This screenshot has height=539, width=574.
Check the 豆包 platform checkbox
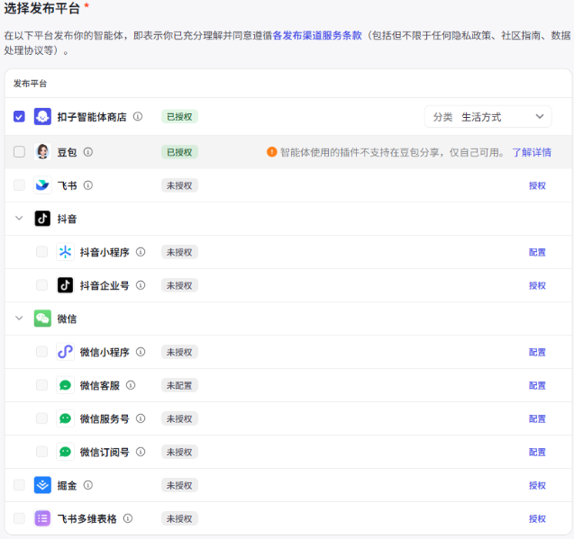19,152
